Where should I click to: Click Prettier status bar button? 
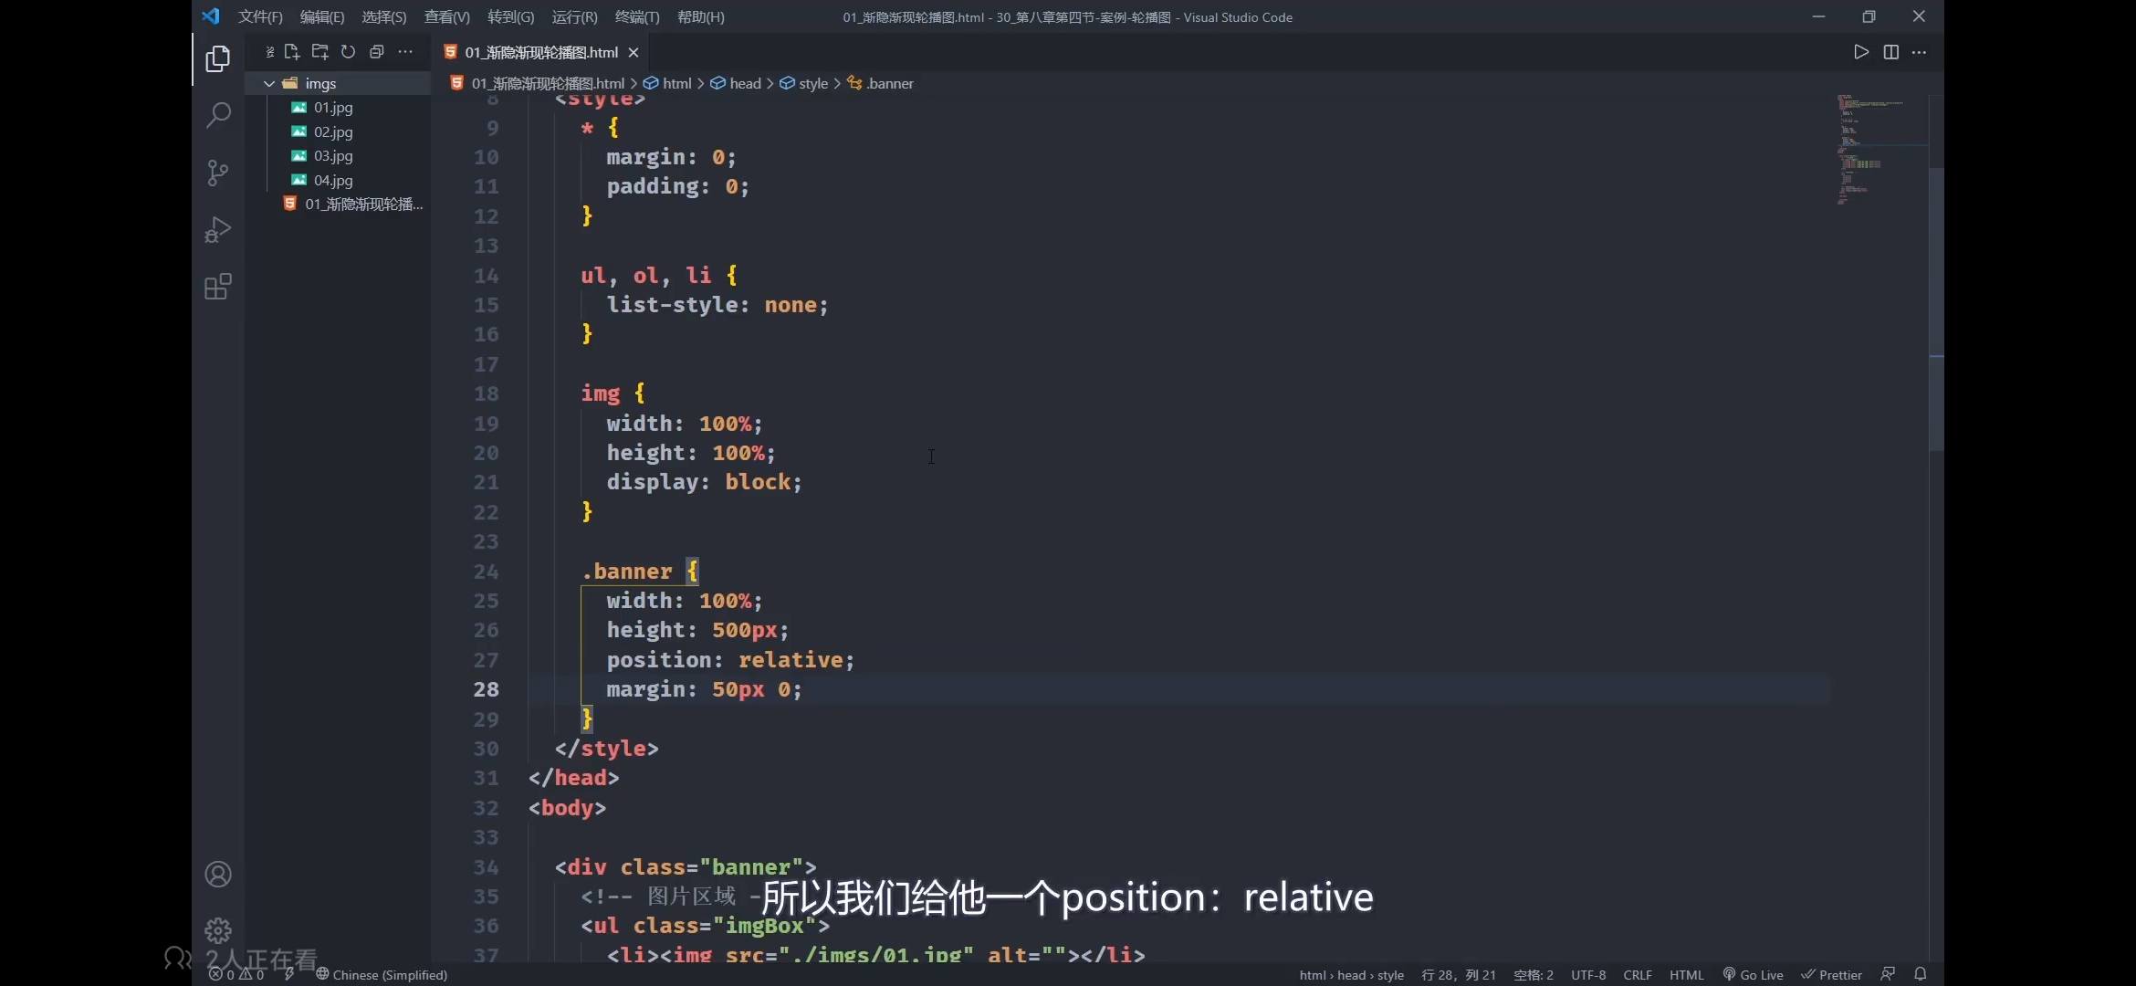pos(1831,975)
